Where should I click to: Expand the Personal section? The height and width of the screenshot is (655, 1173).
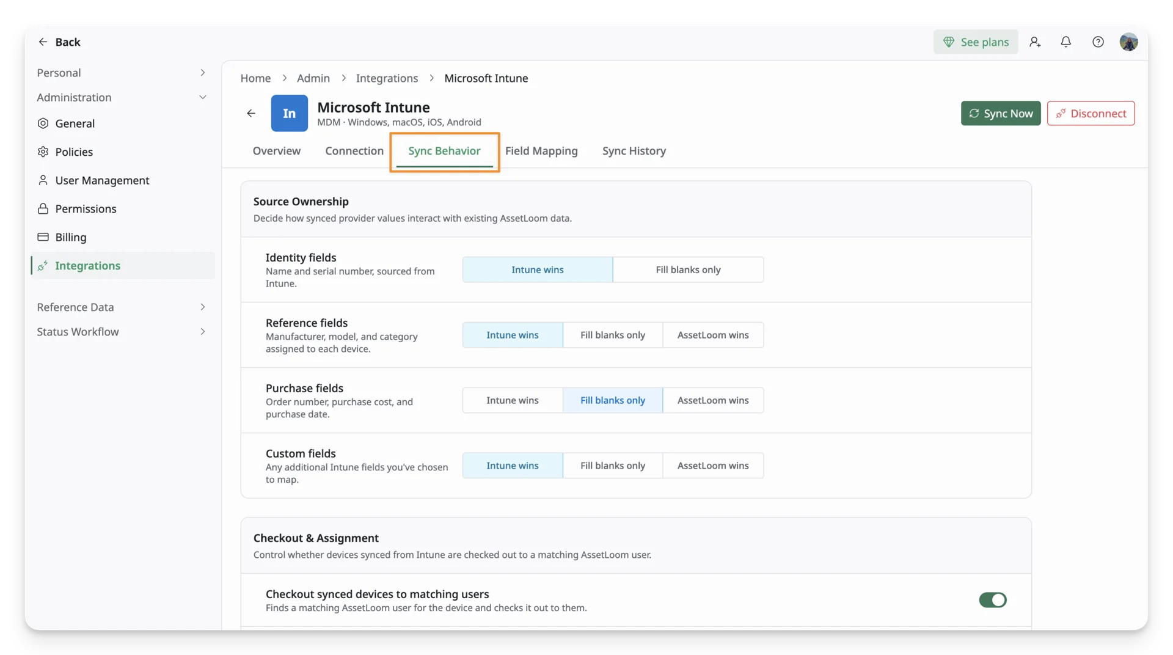[x=122, y=73]
